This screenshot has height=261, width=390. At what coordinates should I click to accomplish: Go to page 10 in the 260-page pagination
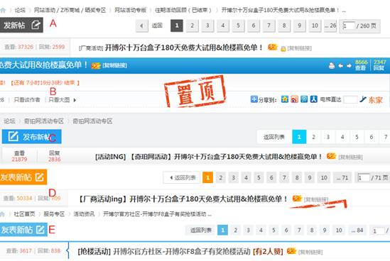[x=315, y=26]
